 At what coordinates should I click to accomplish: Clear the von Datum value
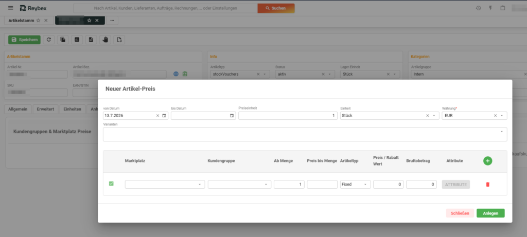coord(157,116)
